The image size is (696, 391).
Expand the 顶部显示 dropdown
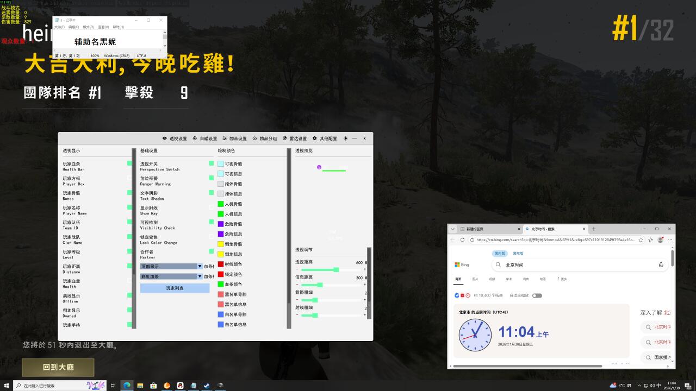(x=200, y=267)
